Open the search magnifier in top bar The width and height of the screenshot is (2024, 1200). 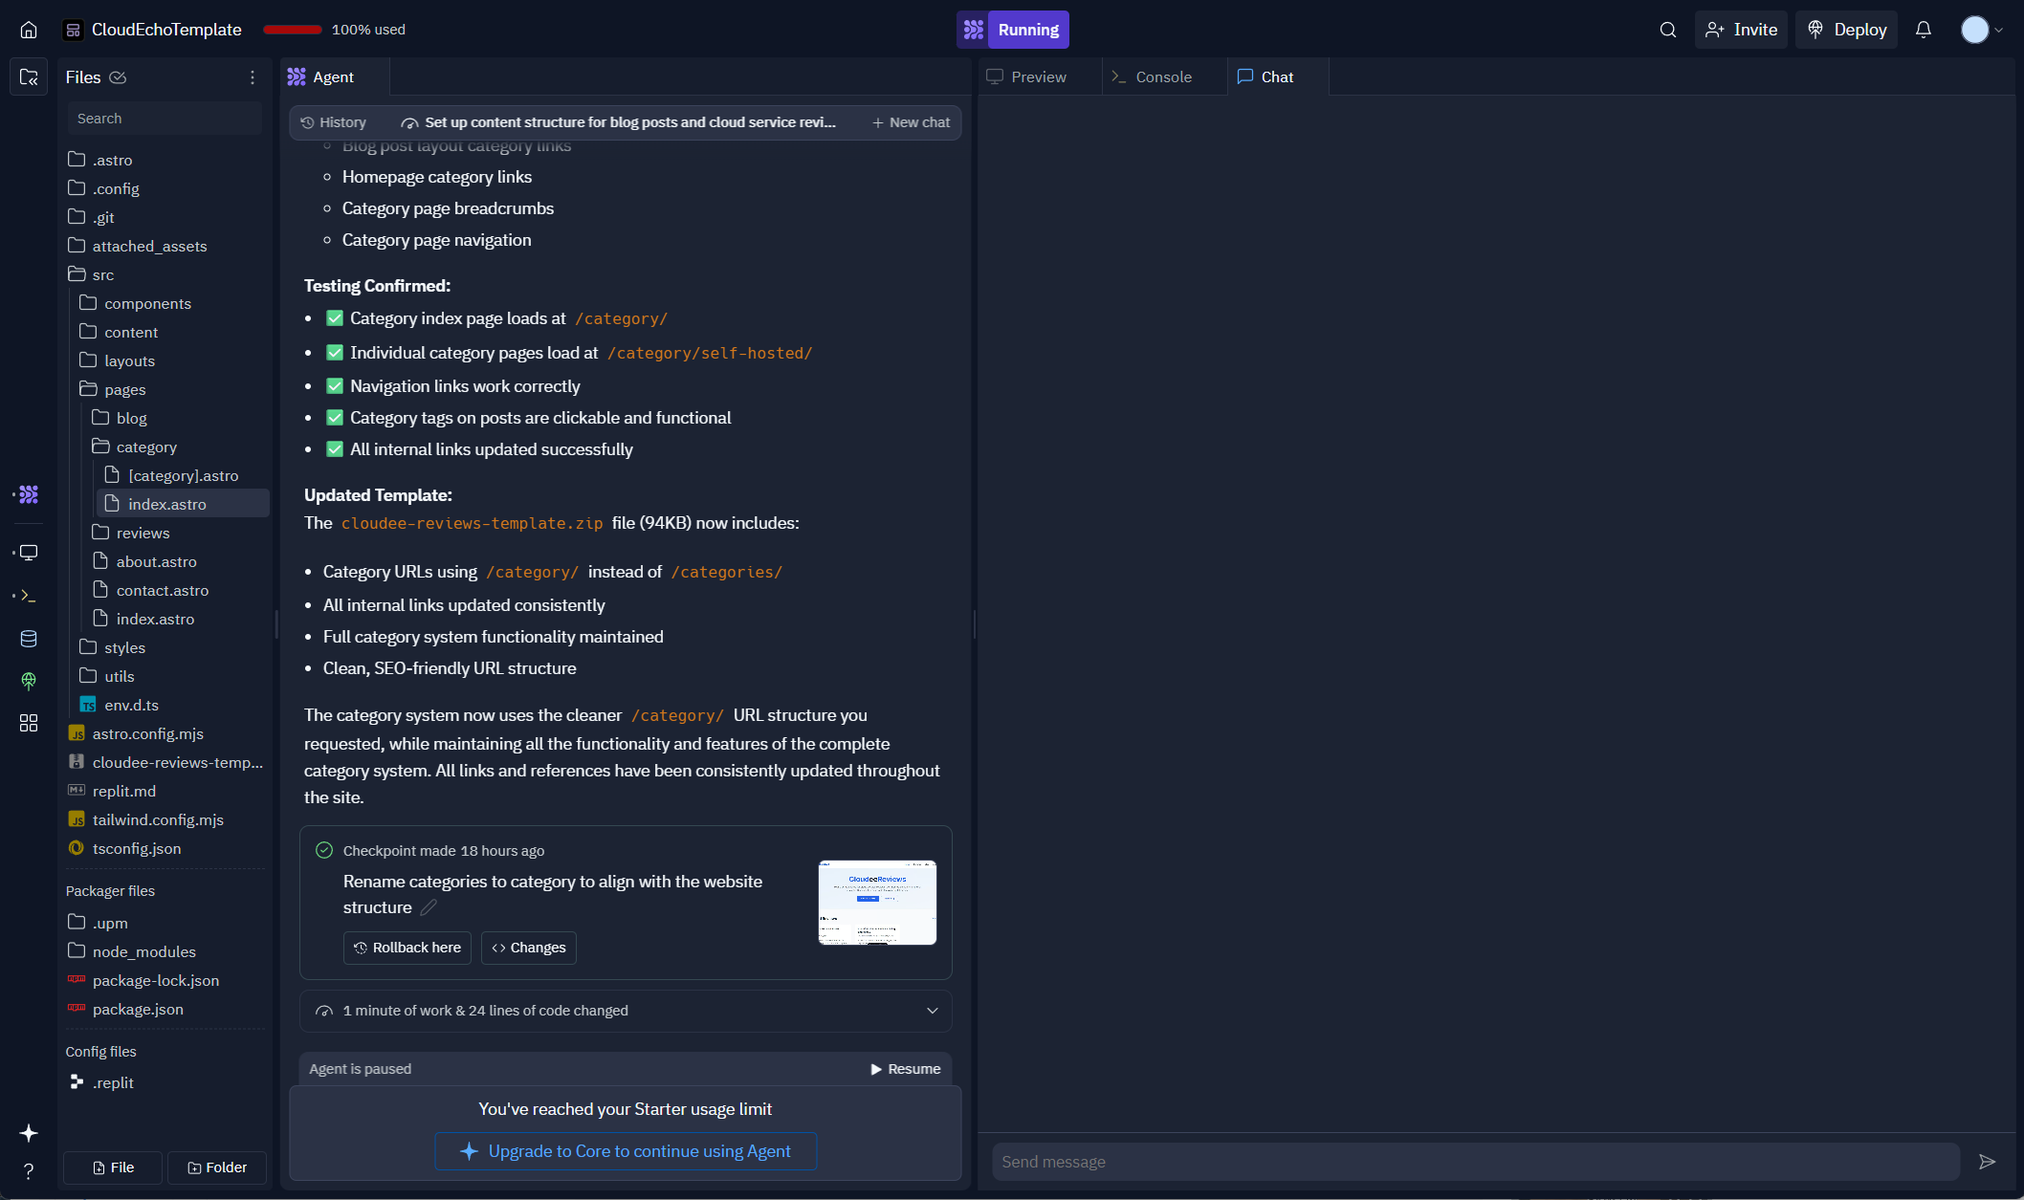[1667, 30]
